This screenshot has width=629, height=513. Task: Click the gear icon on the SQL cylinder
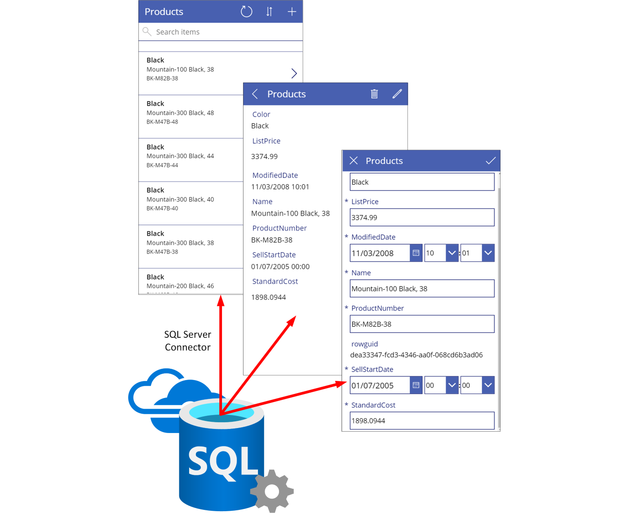272,491
